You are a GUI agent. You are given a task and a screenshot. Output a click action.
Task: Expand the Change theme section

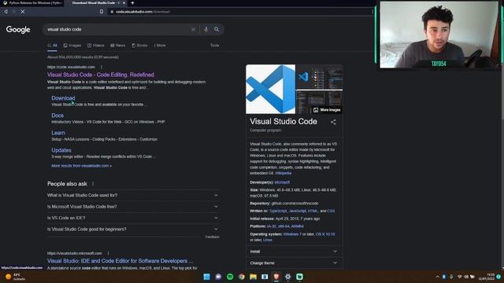tap(294, 263)
